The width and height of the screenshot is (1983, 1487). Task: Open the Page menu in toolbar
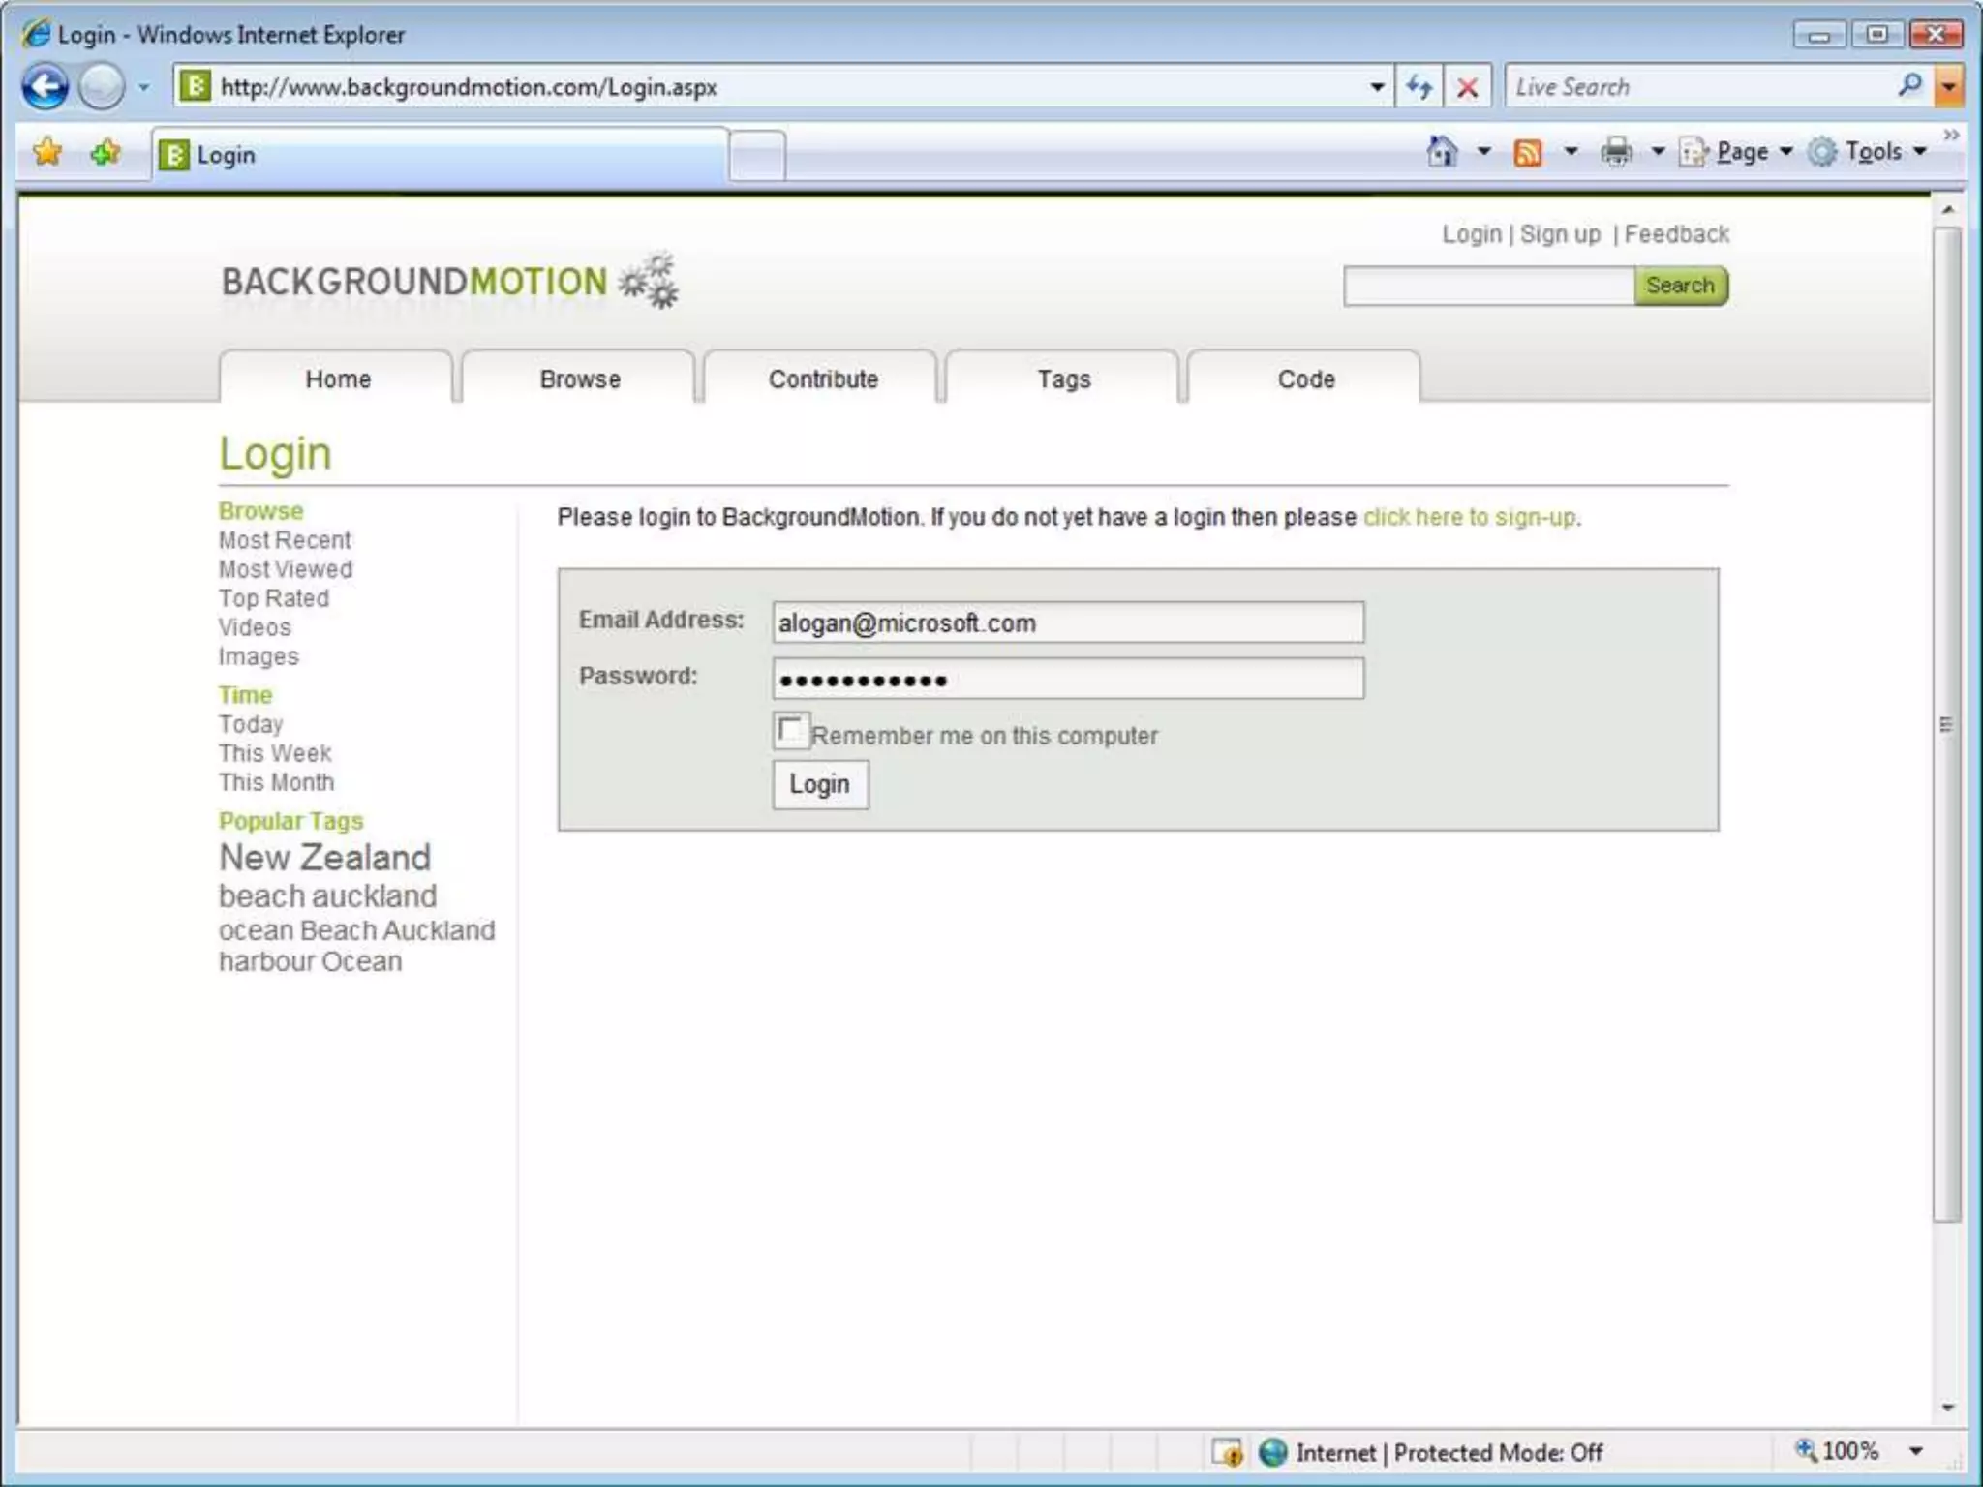(x=1736, y=152)
